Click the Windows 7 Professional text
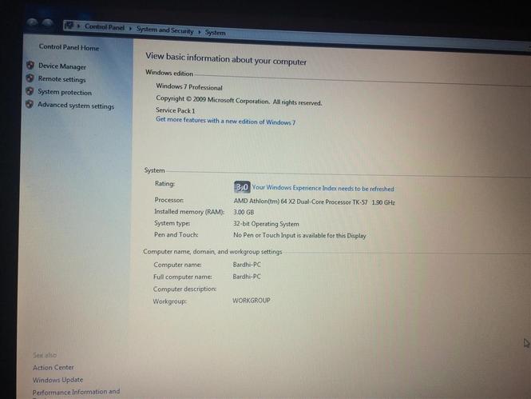Image resolution: width=531 pixels, height=399 pixels. point(189,87)
